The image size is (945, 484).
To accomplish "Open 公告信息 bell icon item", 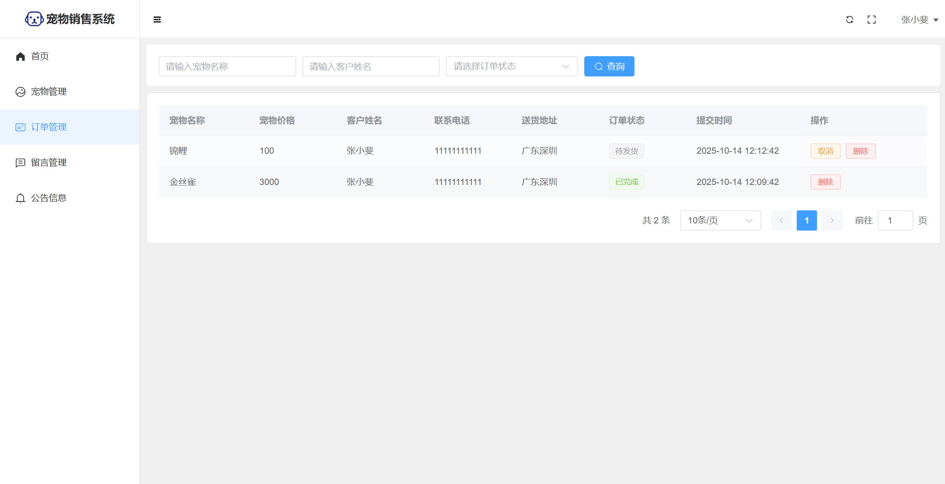I will 49,198.
